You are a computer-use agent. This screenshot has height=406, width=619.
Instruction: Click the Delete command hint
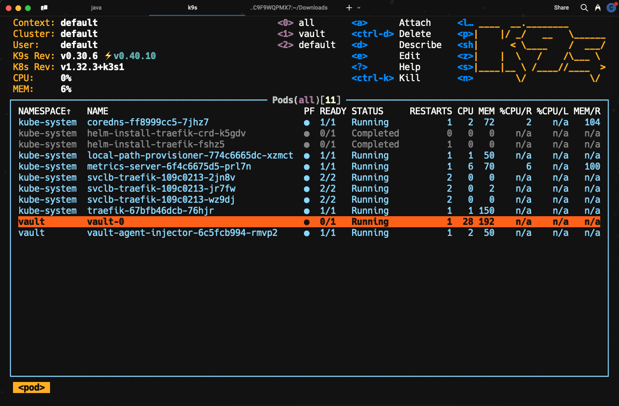415,34
